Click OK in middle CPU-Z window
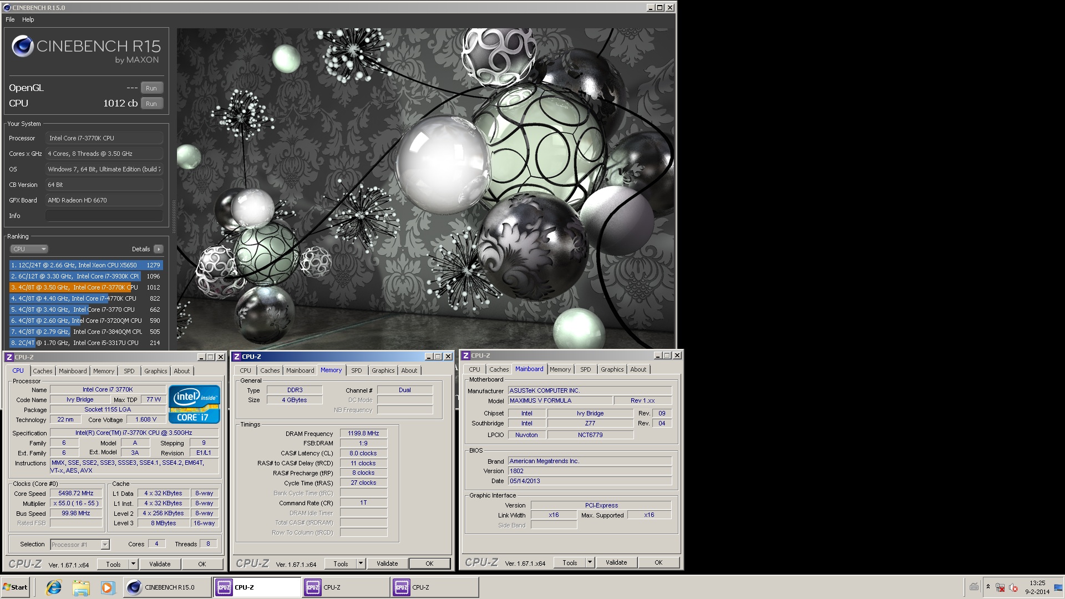 [x=429, y=564]
